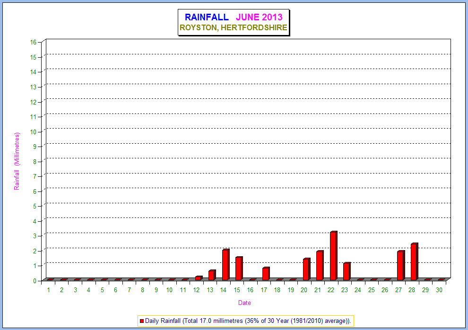Select the rainfall bar for date 17
468x330 pixels.
point(266,274)
